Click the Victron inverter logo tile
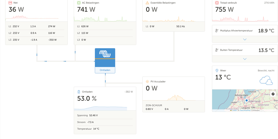Viewport: 278px width, 139px height. [105, 58]
